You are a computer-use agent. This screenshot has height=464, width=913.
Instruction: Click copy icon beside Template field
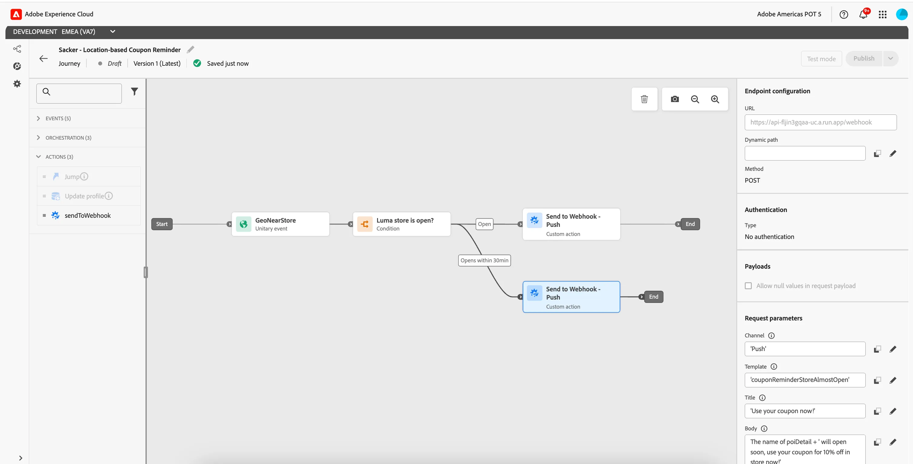coord(877,380)
